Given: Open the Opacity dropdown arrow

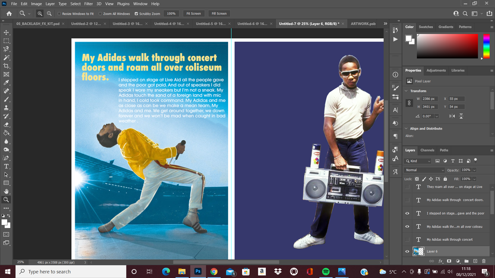Looking at the screenshot, I should pos(474,170).
